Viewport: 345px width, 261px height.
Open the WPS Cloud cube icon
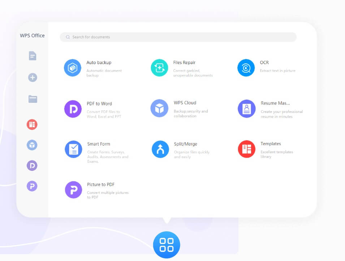160,108
